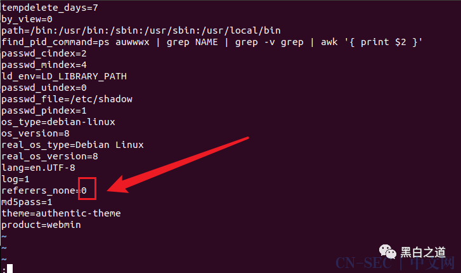Screen dimensions: 461x273
Task: Click the real_os_type=Debian Linux line
Action: coord(73,145)
